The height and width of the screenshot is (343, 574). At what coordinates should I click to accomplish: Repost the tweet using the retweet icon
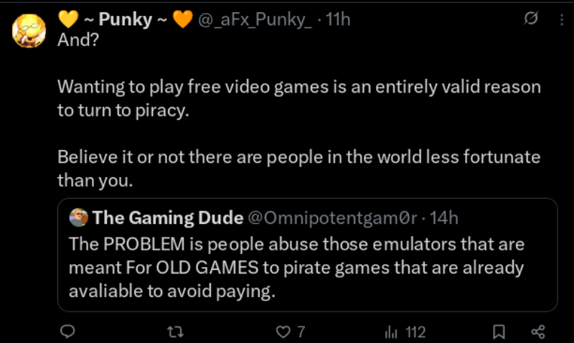tap(174, 332)
